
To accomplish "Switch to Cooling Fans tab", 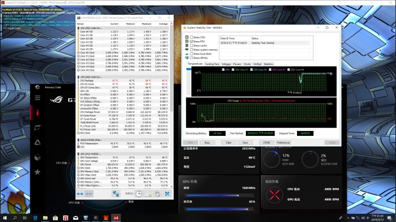I will click(212, 64).
